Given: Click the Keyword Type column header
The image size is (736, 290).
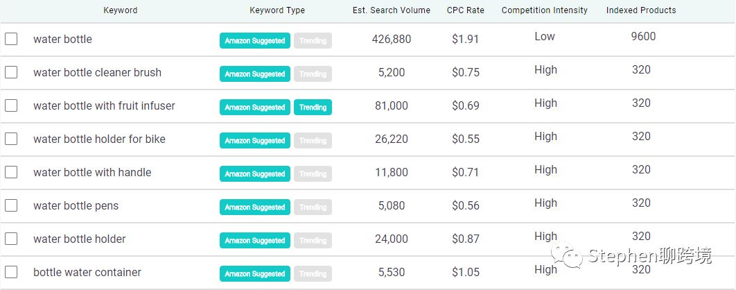Looking at the screenshot, I should point(277,10).
